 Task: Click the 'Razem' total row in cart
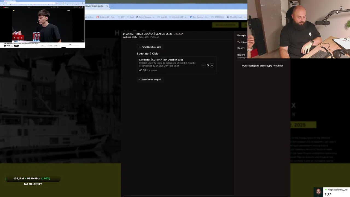coord(241,55)
